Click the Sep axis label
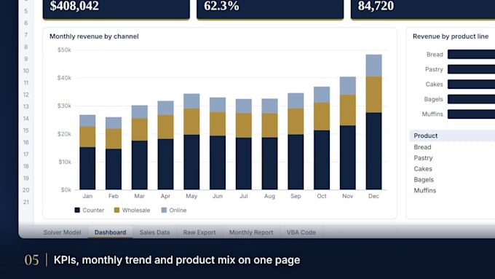 pyautogui.click(x=296, y=196)
